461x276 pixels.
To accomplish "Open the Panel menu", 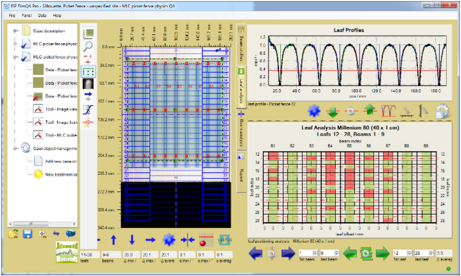I will point(27,16).
